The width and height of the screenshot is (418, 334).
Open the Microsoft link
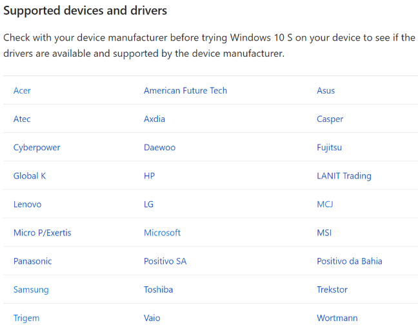(163, 233)
